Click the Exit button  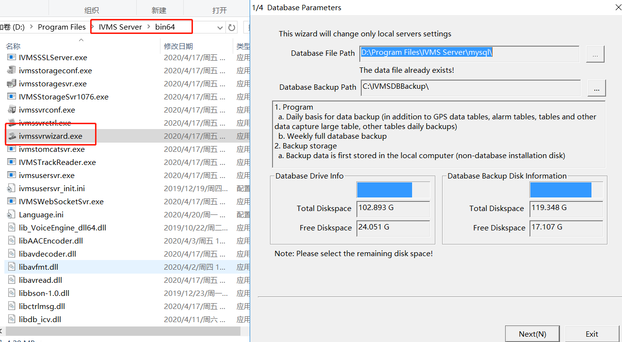[591, 334]
